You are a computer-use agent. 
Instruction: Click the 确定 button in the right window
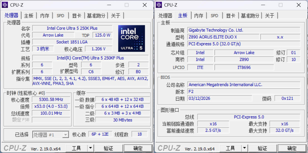pos(292,148)
